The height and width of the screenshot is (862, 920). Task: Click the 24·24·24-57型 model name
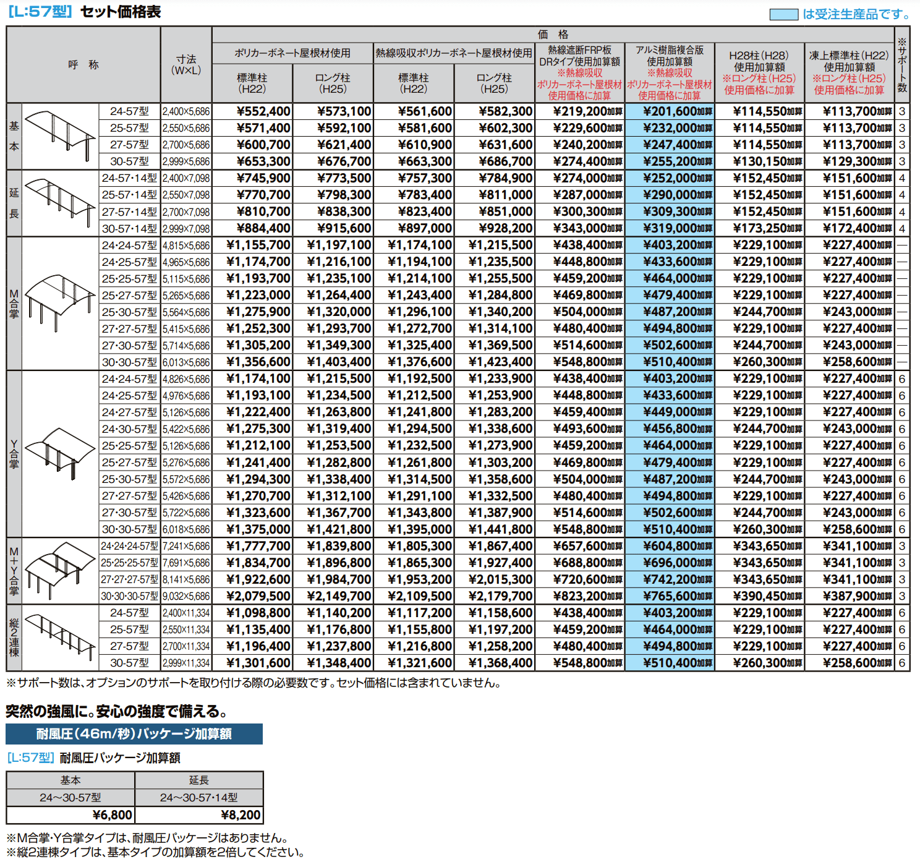tap(129, 546)
